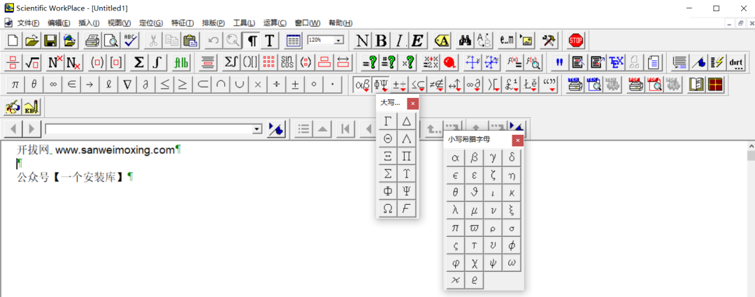Screen dimensions: 755x297
Task: Toggle the paragraph mark ¶ display
Action: pyautogui.click(x=252, y=41)
